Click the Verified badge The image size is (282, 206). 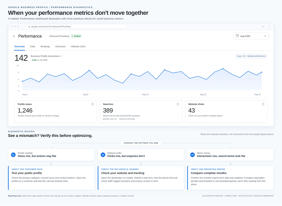point(76,36)
